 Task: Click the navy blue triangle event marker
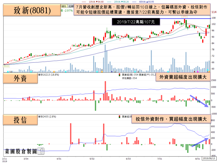click(112, 71)
